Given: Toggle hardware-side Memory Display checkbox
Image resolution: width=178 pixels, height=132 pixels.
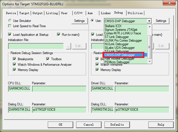Looking at the screenshot, I should tap(97, 70).
